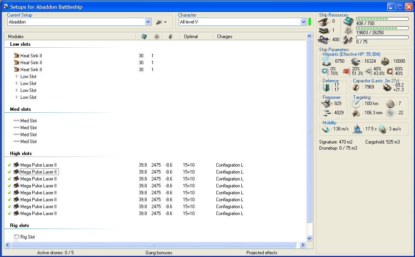The width and height of the screenshot is (415, 257).
Task: Click the explosive resistance icon
Action: coord(390,71)
